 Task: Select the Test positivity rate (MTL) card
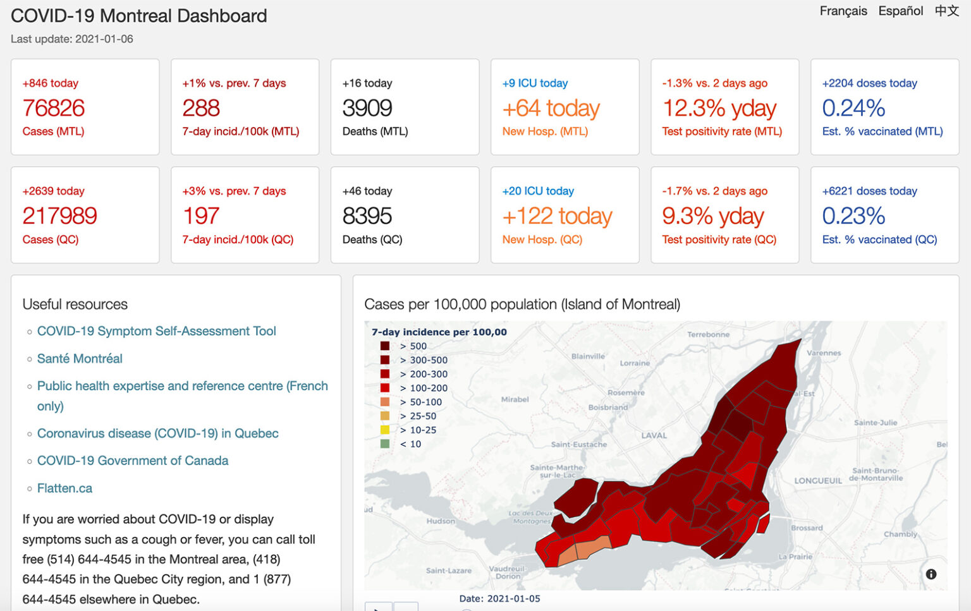coord(725,107)
